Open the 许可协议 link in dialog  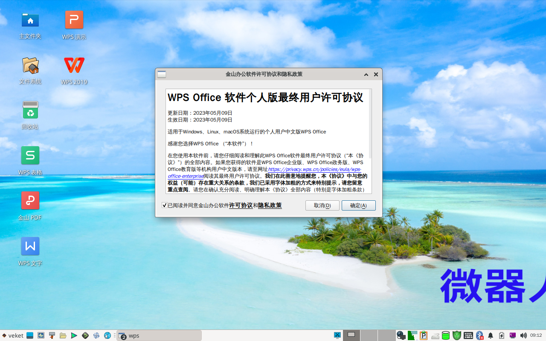tap(241, 205)
